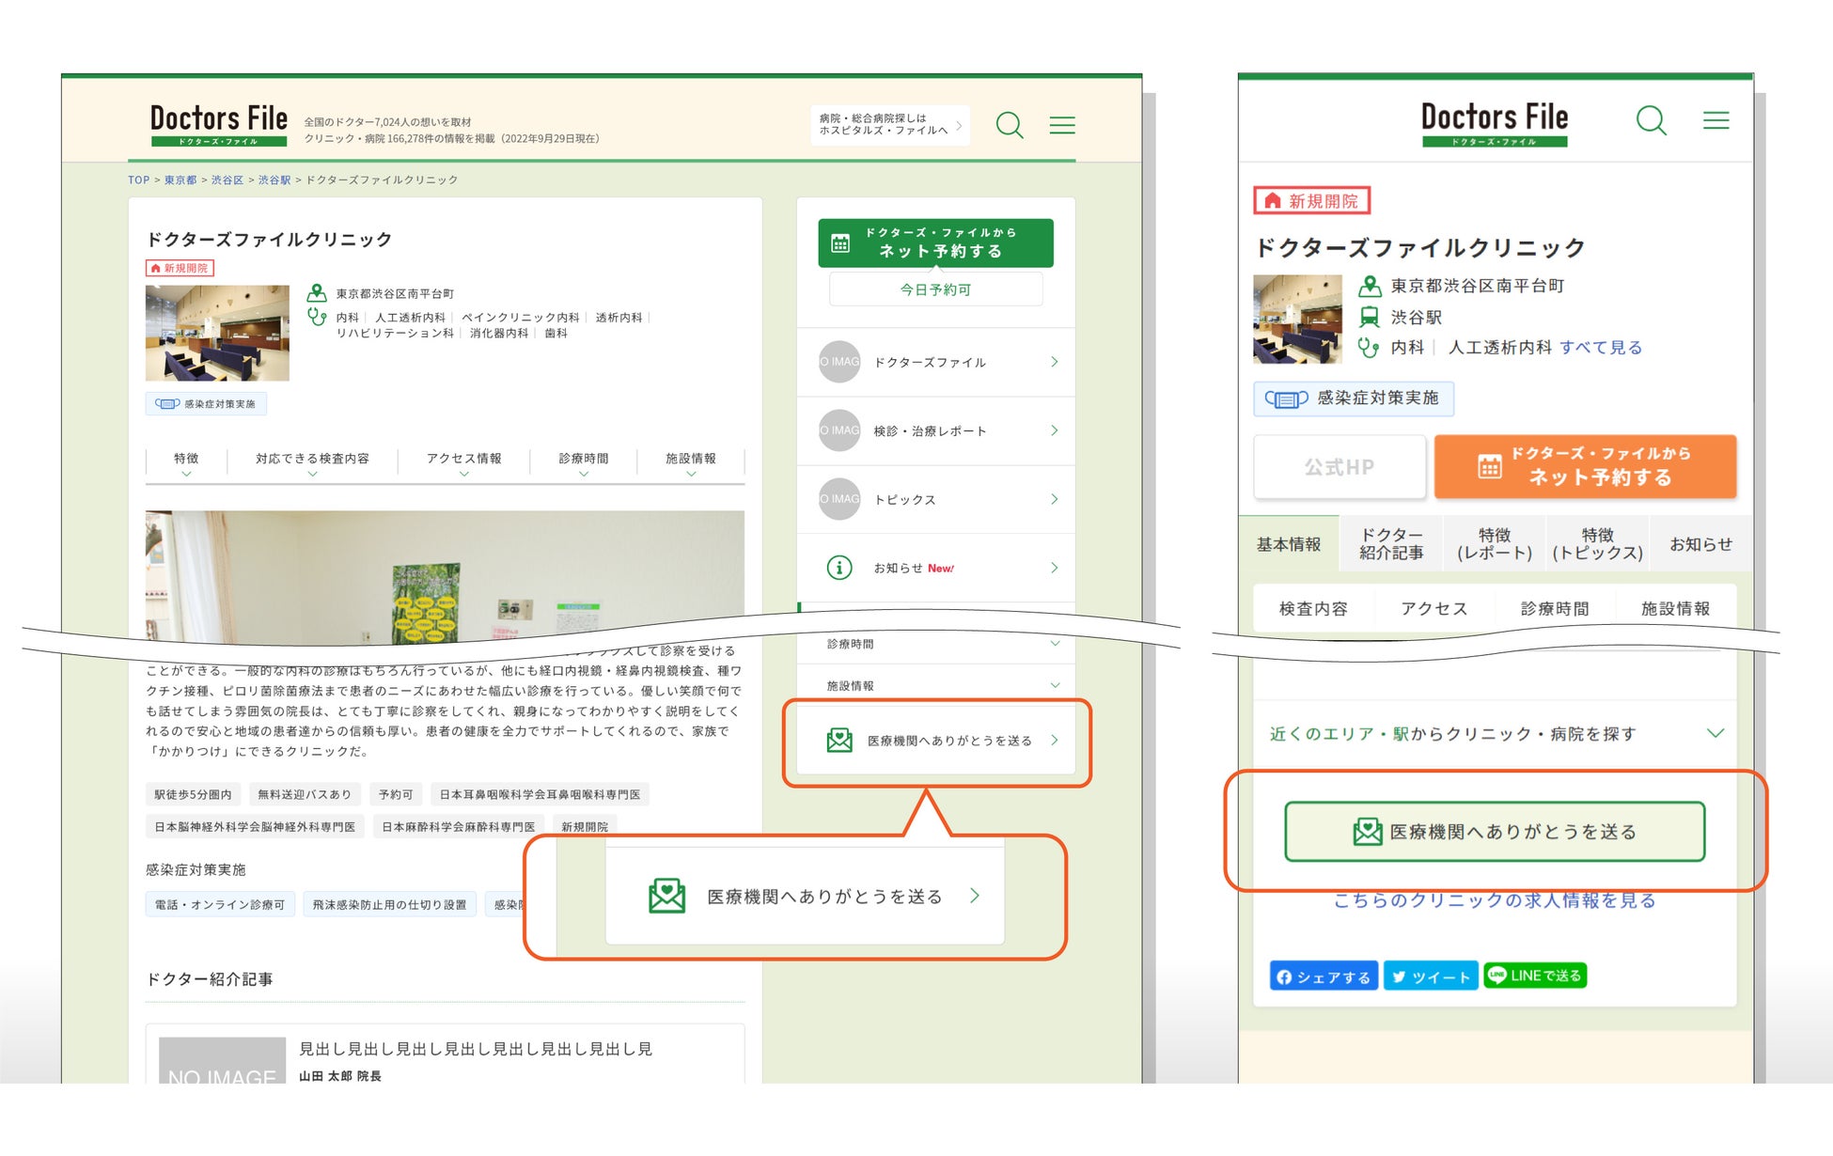Viewport: 1833px width, 1156px height.
Task: Click the orange ネット予約する button
Action: [x=1585, y=466]
